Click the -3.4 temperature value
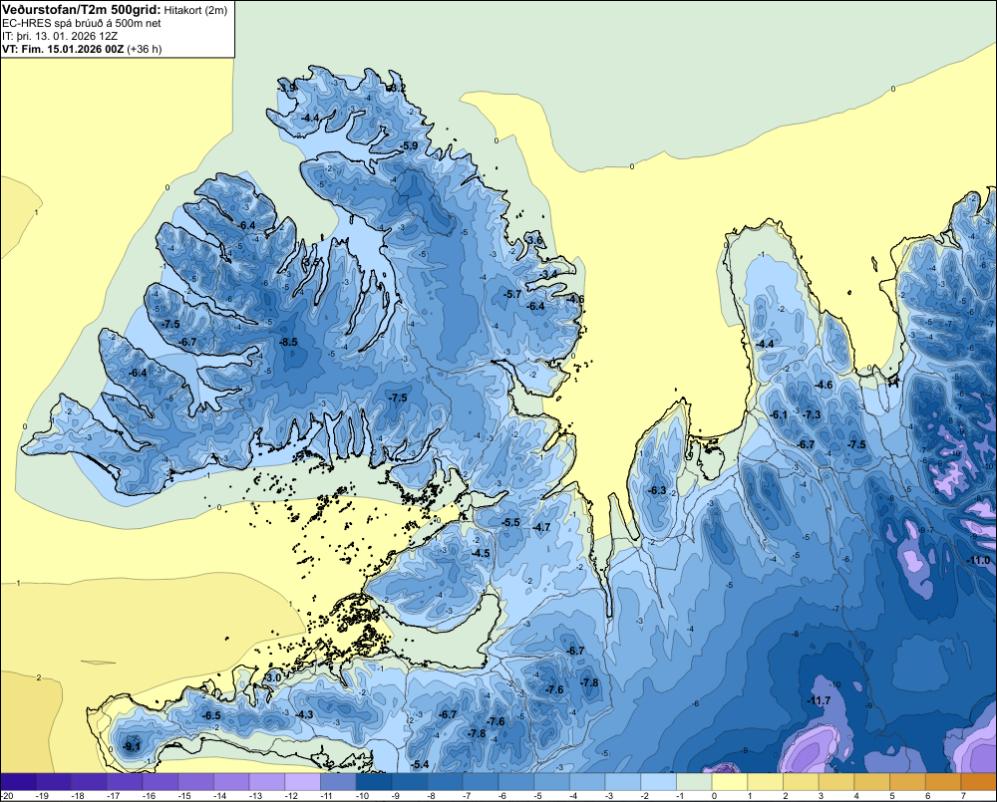This screenshot has height=802, width=997. [x=549, y=274]
